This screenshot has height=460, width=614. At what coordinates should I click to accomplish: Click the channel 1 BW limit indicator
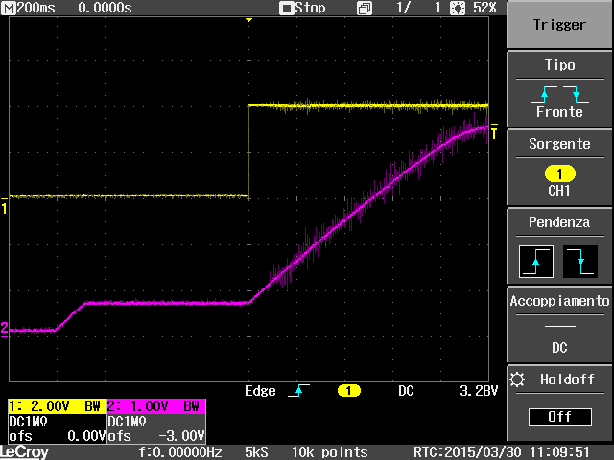click(92, 406)
